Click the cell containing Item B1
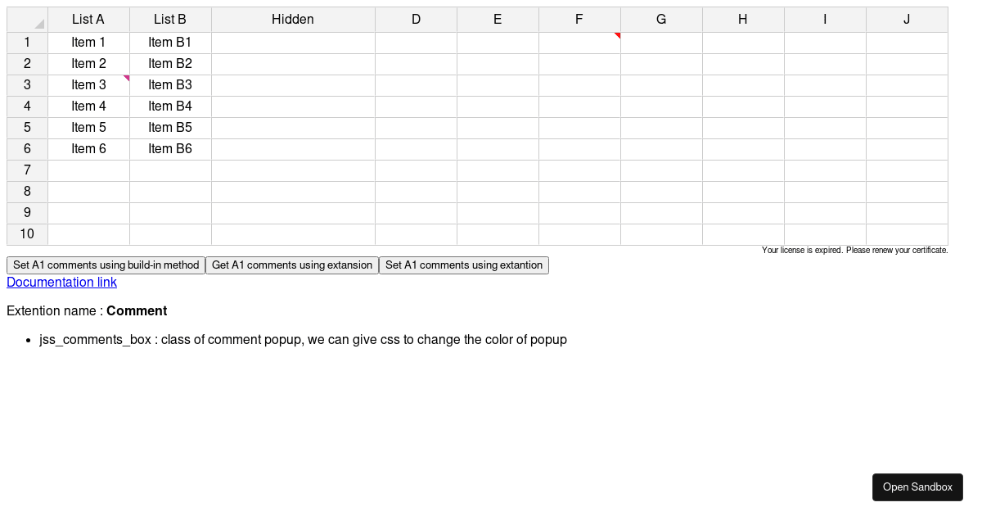 click(169, 42)
